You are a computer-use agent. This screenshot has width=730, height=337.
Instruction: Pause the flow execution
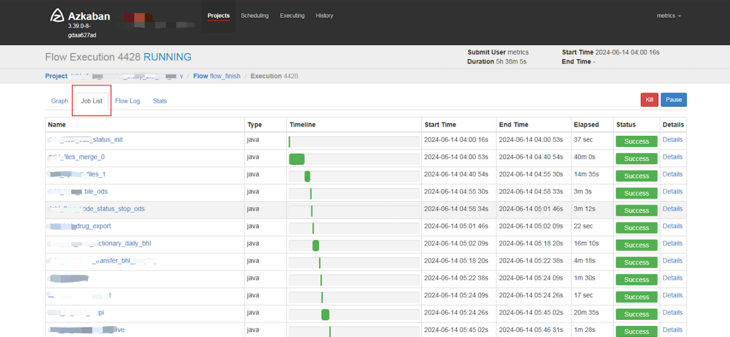click(674, 99)
